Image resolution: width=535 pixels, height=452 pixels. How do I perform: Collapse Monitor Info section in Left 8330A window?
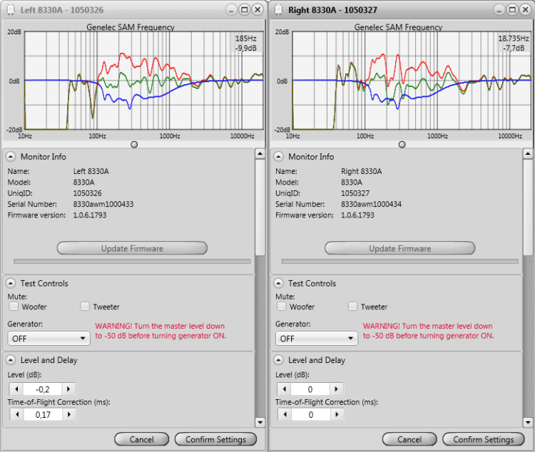pyautogui.click(x=11, y=157)
